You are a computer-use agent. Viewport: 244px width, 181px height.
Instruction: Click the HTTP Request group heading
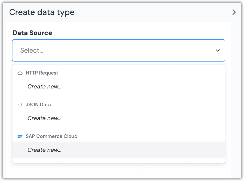tap(42, 73)
